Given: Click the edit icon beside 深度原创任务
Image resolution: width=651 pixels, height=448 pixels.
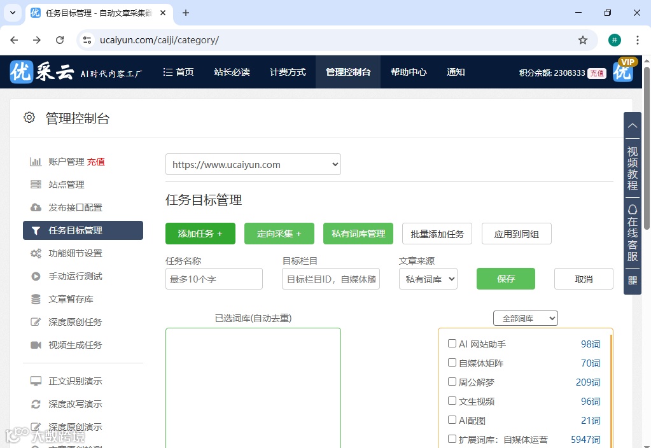Looking at the screenshot, I should click(36, 322).
